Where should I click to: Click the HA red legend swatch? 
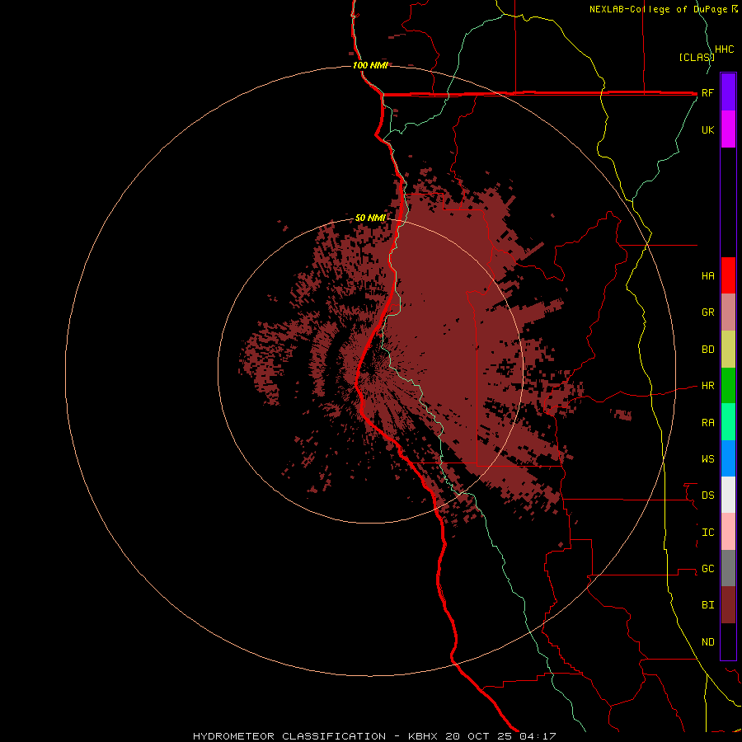click(x=728, y=275)
